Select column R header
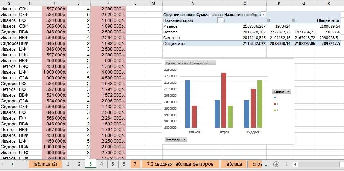 click(329, 3)
